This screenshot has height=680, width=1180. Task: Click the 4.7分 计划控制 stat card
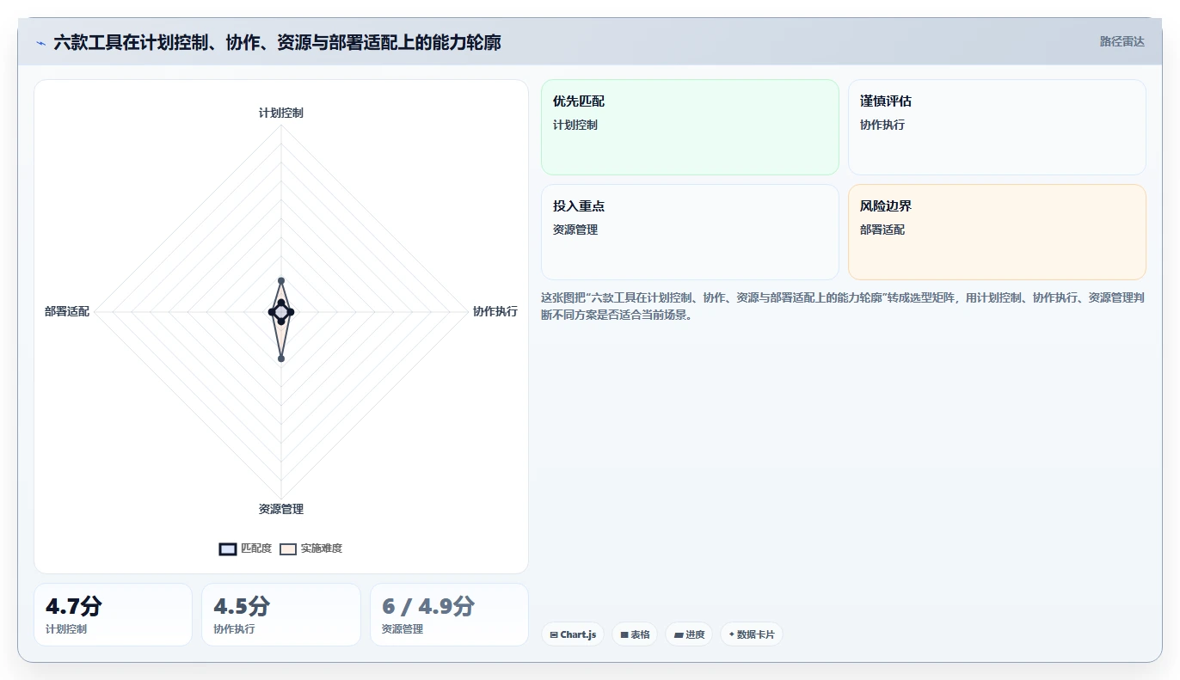pos(113,615)
